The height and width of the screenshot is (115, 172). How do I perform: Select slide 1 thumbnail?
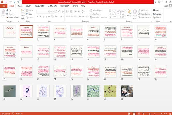[10, 32]
